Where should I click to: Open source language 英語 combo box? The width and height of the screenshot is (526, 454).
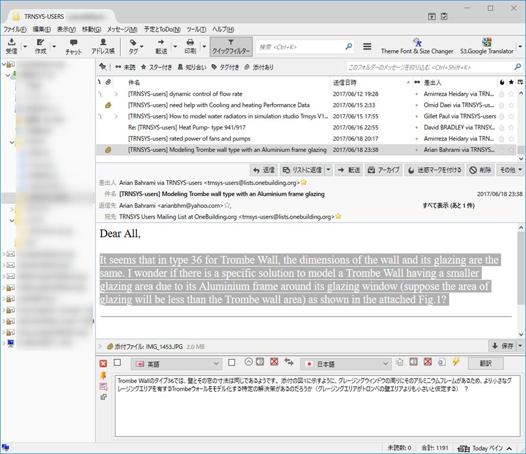tap(177, 364)
